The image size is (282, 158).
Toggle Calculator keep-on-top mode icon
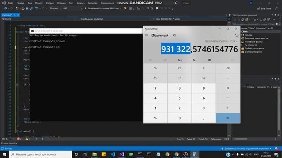tap(174, 35)
